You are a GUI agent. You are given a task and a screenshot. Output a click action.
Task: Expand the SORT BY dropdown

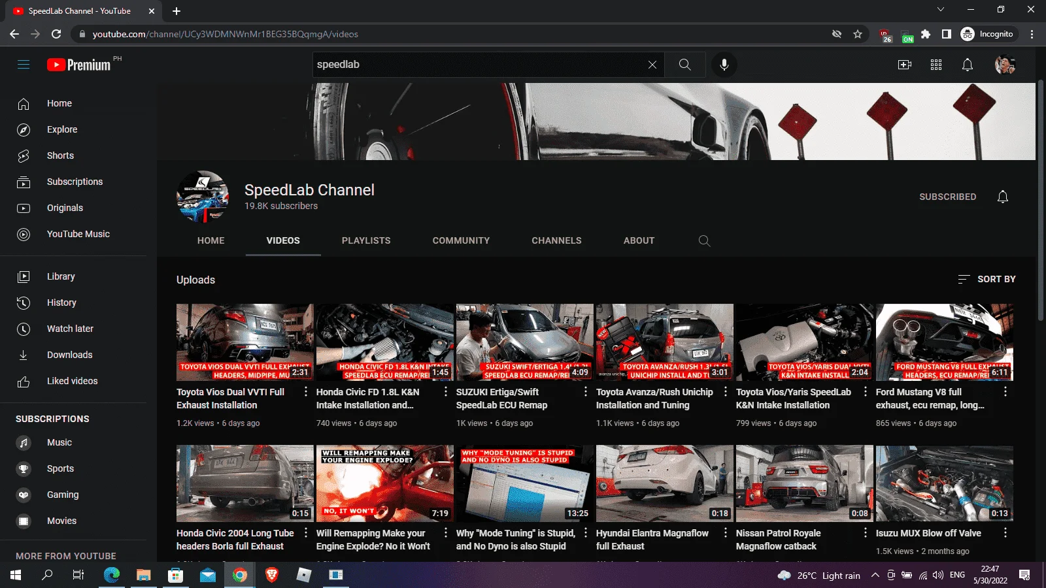tap(987, 279)
